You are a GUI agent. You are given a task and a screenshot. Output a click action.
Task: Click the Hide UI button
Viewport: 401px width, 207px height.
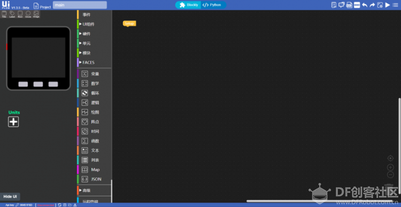(10, 196)
